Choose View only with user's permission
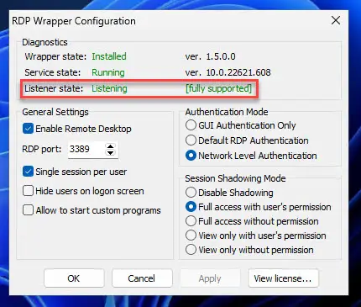Image resolution: width=361 pixels, height=307 pixels. coord(191,236)
